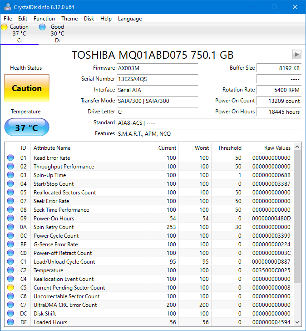Click the Transfer Mode field SATA/300

[x=157, y=101]
